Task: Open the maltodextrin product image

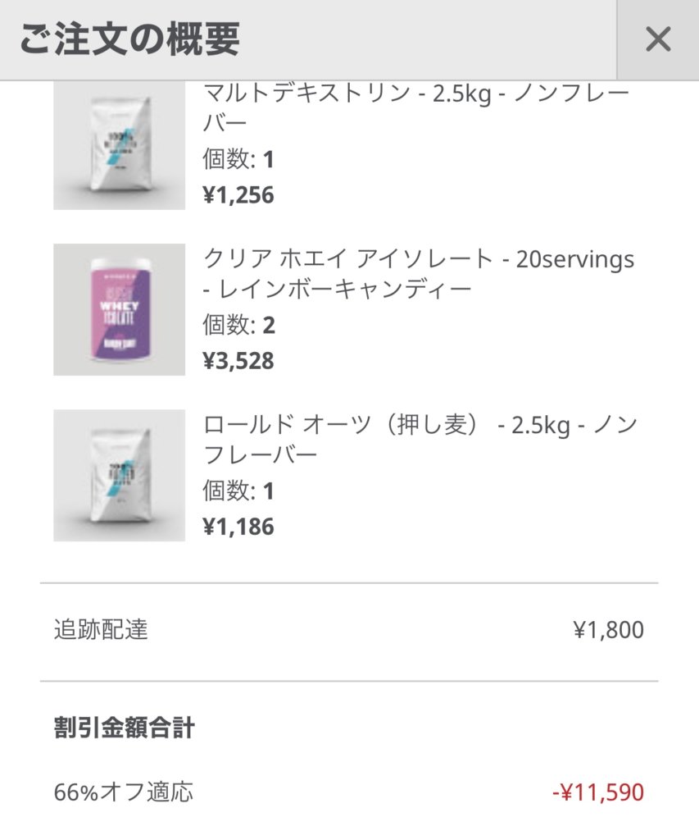Action: [x=120, y=145]
